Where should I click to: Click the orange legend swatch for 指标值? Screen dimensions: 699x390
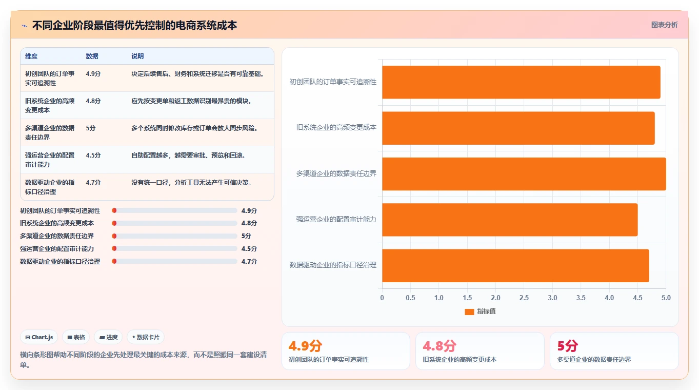click(x=469, y=311)
